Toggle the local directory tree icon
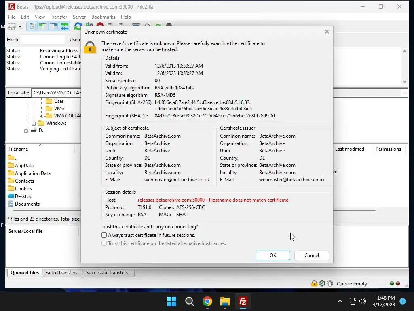 (42, 26)
